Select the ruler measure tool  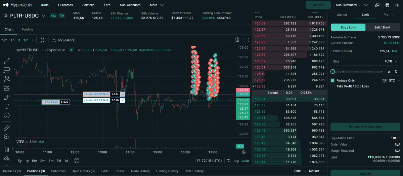pos(7,128)
